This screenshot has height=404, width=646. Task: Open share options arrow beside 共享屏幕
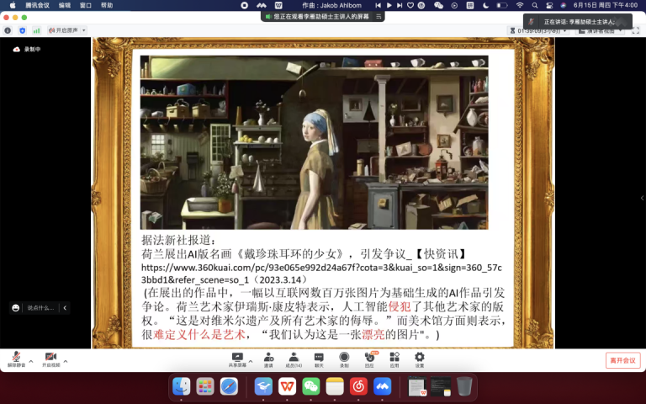tap(251, 362)
